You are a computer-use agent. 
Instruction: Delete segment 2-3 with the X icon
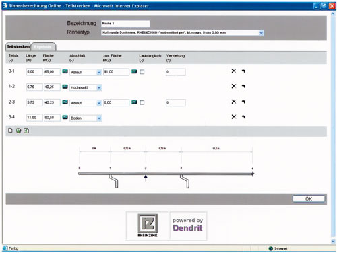234,102
